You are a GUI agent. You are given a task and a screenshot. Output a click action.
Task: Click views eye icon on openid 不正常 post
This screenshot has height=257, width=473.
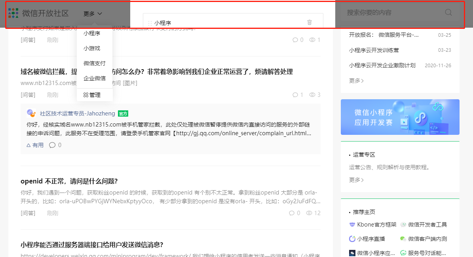(x=309, y=213)
